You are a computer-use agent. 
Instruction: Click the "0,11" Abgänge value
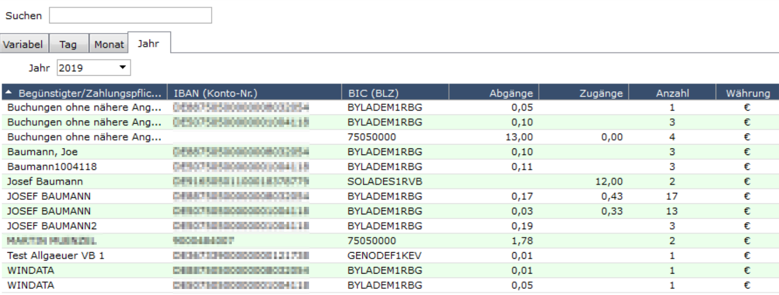(523, 166)
